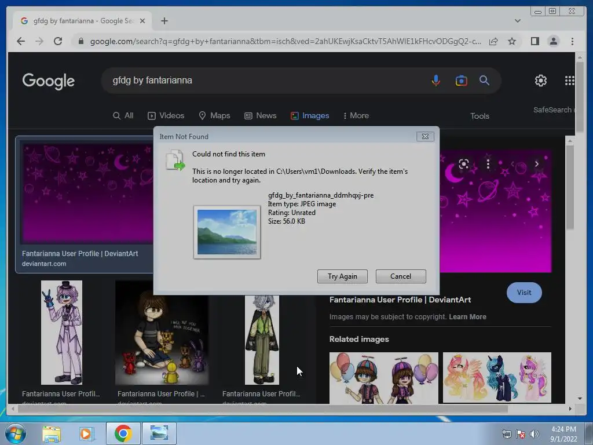Open the photo viewer taskbar icon
This screenshot has width=593, height=445.
tap(159, 433)
